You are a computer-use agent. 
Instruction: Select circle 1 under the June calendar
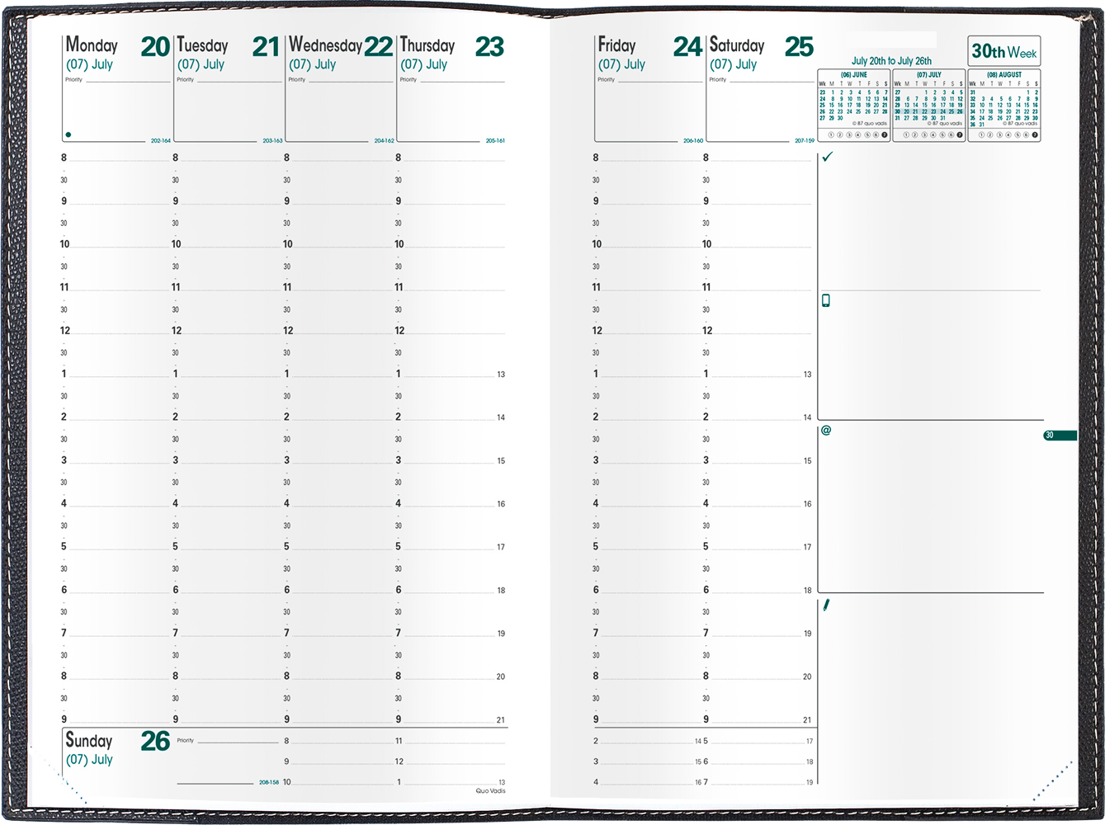pos(831,134)
